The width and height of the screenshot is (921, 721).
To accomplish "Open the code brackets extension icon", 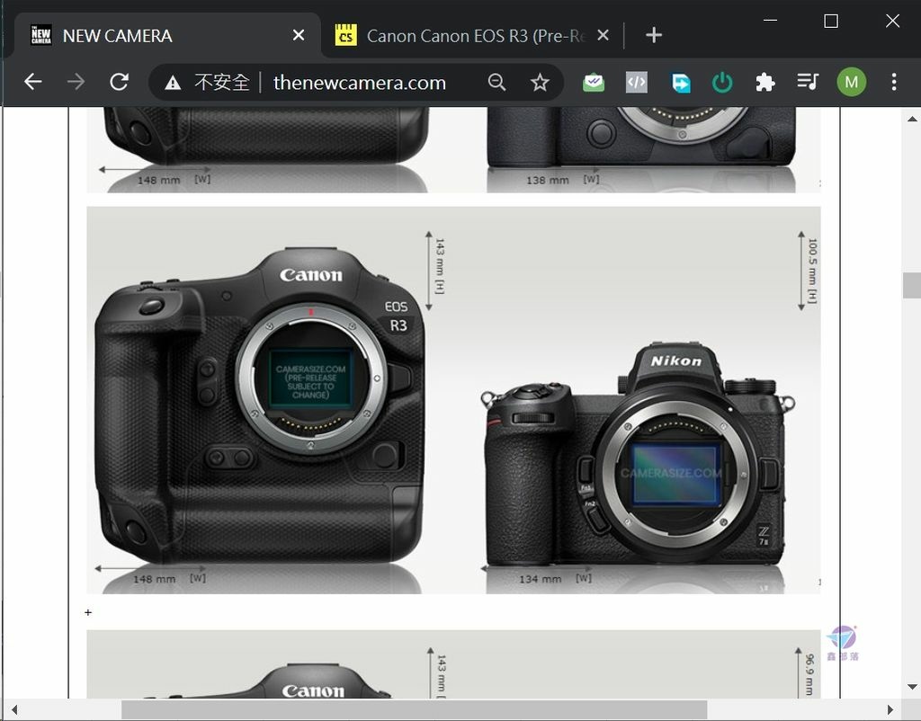I will pos(637,82).
